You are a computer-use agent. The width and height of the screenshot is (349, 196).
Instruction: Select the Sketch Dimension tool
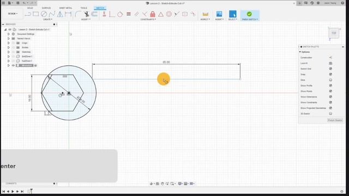[68, 14]
